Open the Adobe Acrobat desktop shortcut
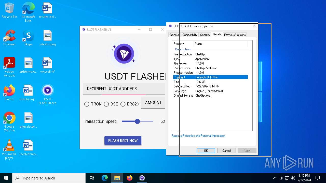 coord(9,67)
